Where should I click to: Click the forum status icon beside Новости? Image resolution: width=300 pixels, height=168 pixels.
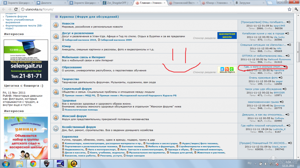point(56,25)
